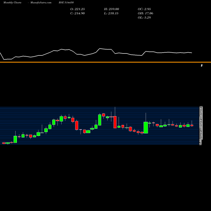Click the tallest red candlestick with long upper wick
Screen dimensions: 211x211
coord(115,122)
